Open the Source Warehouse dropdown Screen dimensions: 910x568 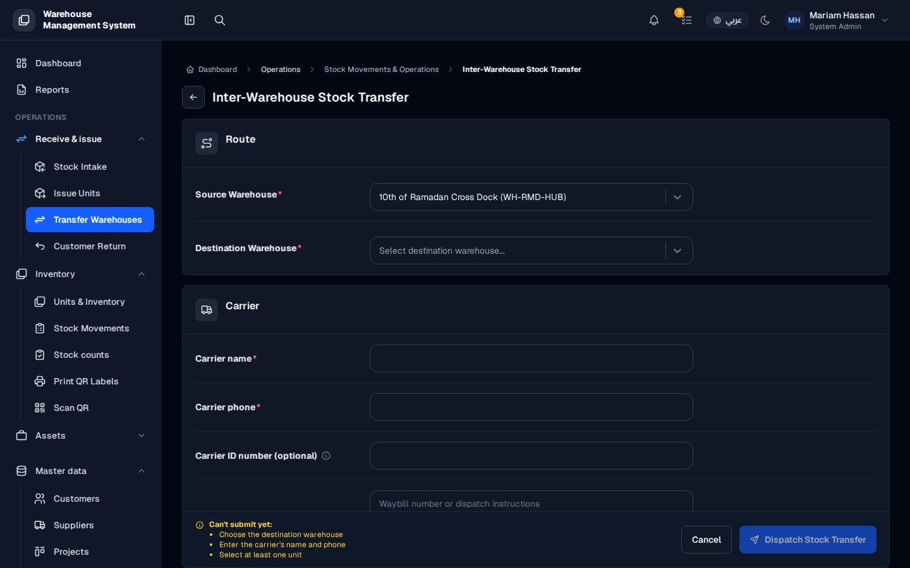point(531,197)
